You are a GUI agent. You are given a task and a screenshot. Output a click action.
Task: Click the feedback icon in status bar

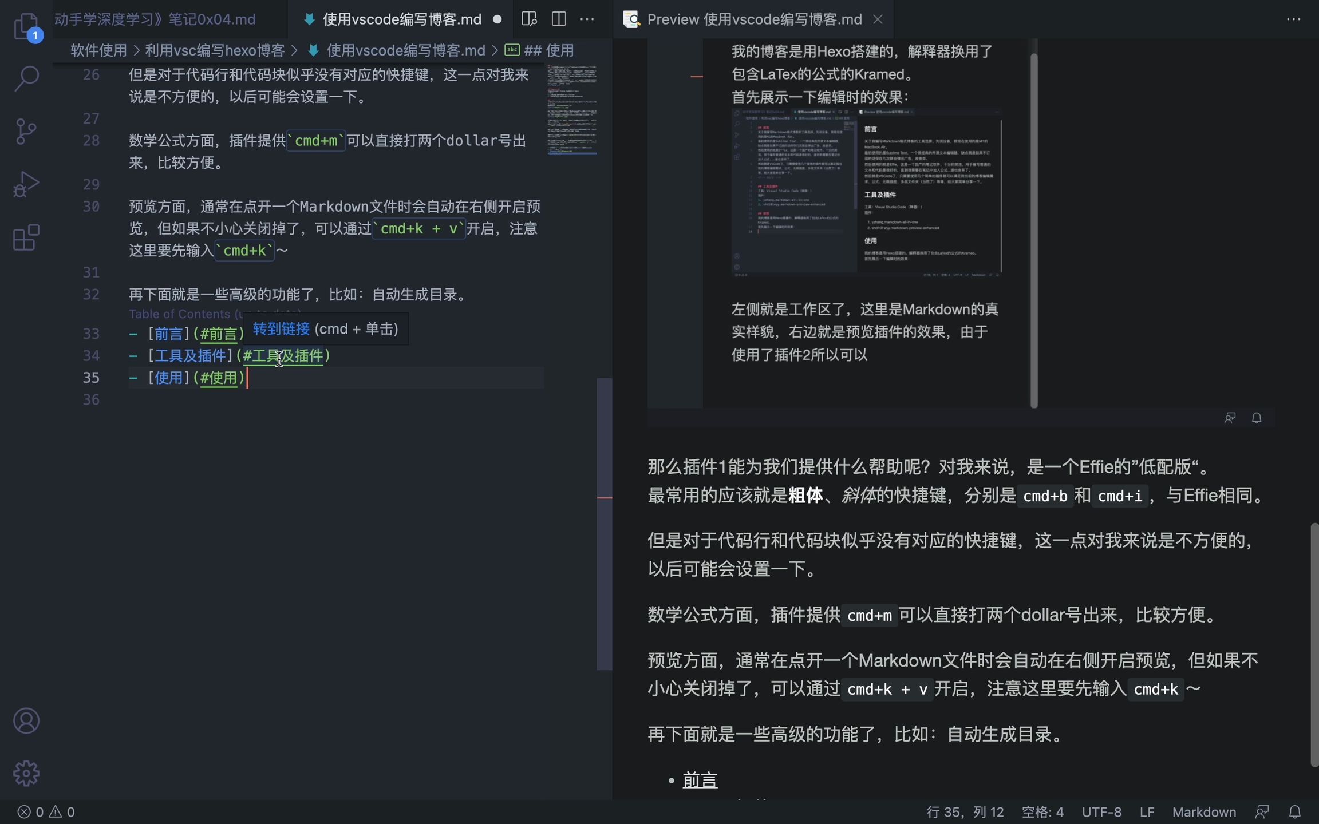click(1262, 811)
